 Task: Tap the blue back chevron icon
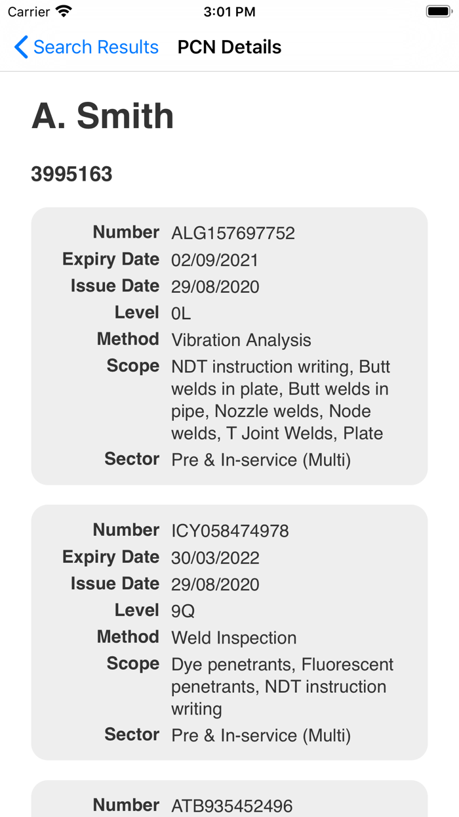pos(20,47)
